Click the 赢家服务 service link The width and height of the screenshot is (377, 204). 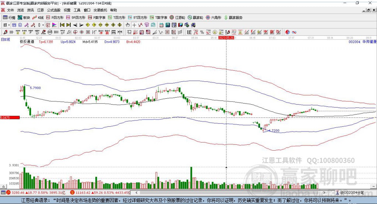coord(233,18)
